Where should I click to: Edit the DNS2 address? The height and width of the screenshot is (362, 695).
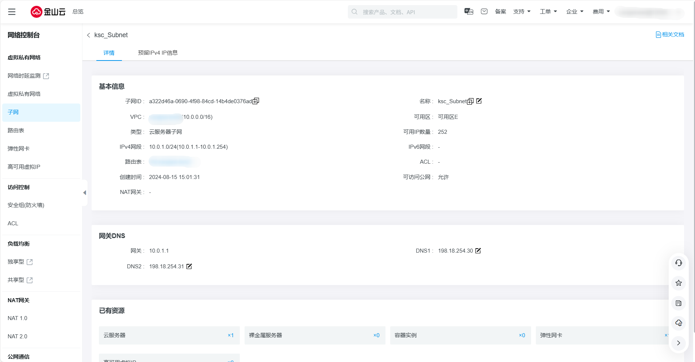(189, 266)
